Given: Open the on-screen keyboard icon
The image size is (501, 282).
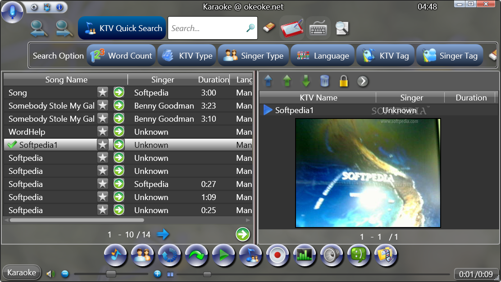Looking at the screenshot, I should tap(318, 28).
